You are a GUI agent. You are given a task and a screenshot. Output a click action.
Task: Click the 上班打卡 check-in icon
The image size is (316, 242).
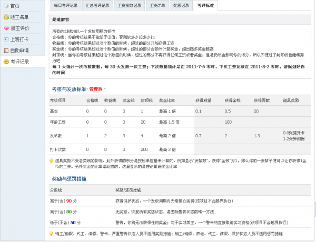[x=6, y=39]
